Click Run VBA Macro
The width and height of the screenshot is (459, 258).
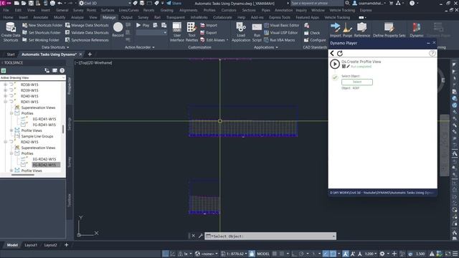coord(280,40)
